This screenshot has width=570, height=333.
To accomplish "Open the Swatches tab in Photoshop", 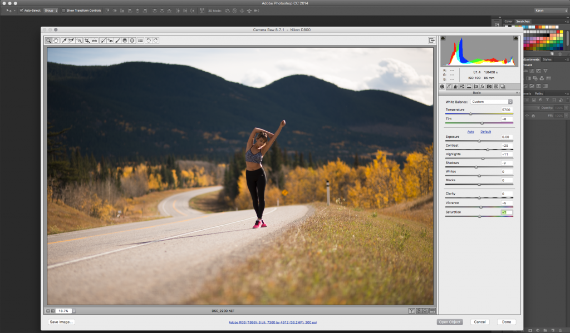I will pos(523,22).
